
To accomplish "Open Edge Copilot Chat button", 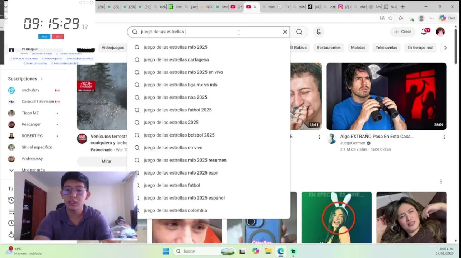I will click(x=447, y=18).
